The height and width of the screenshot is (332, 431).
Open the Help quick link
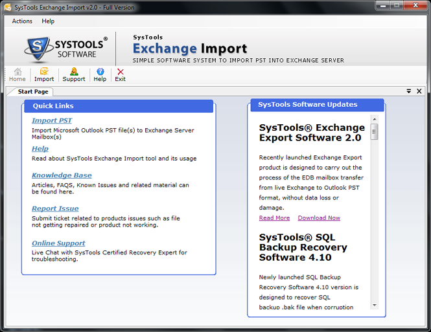[x=40, y=149]
